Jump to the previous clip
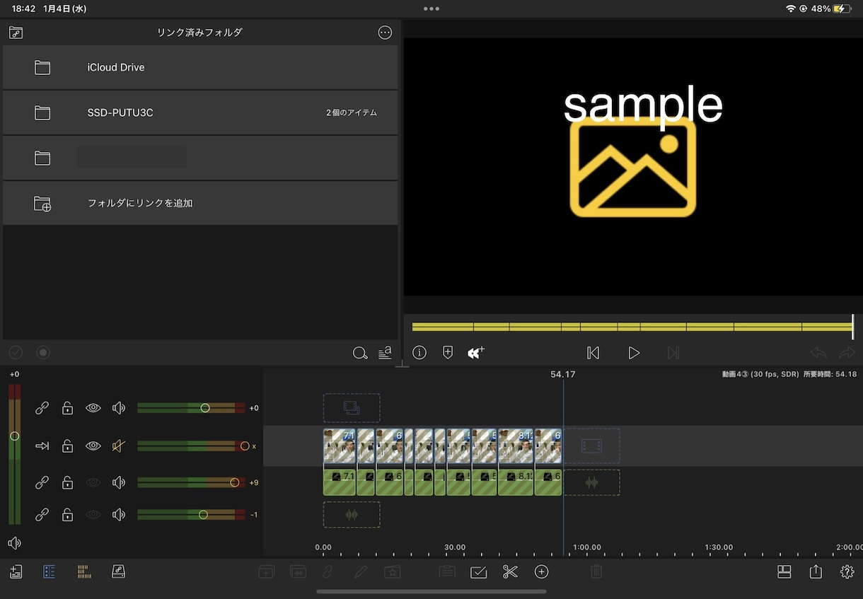 coord(593,352)
